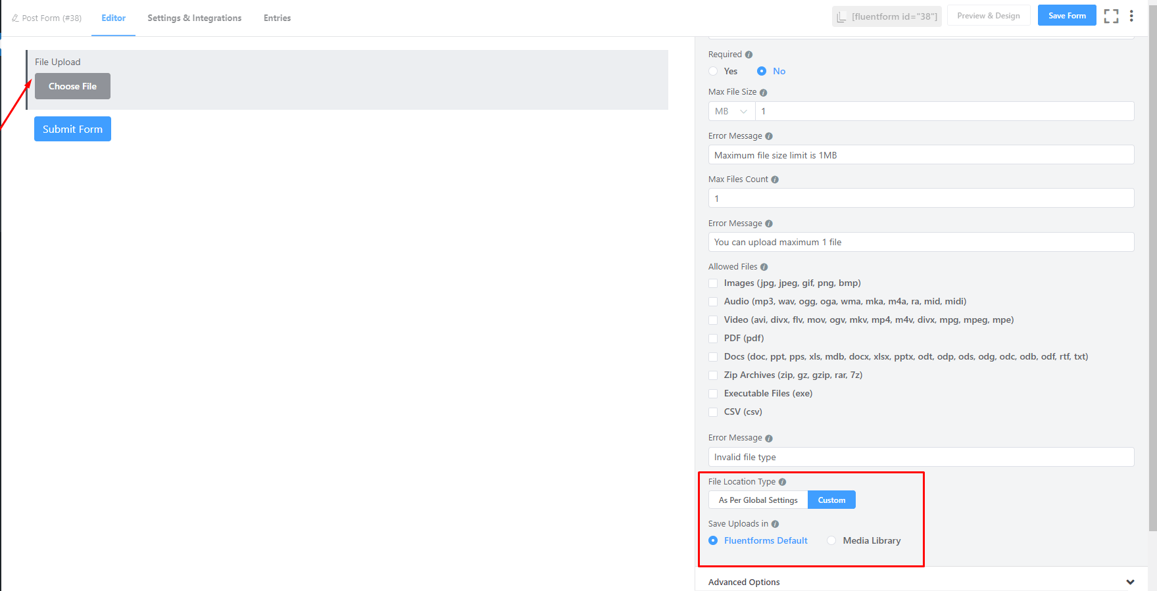This screenshot has height=591, width=1157.
Task: Open the MB file size unit dropdown
Action: click(x=731, y=112)
